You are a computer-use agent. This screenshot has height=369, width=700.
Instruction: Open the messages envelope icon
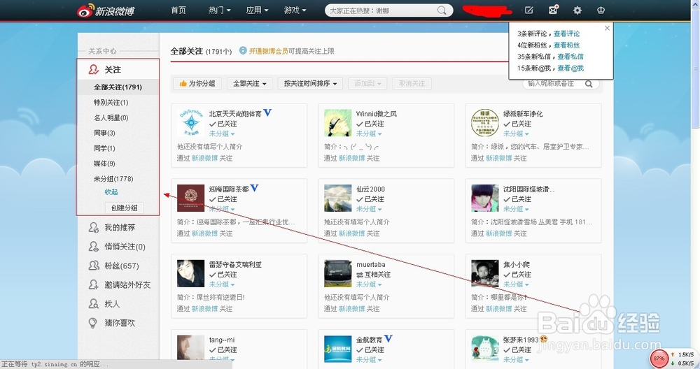553,9
